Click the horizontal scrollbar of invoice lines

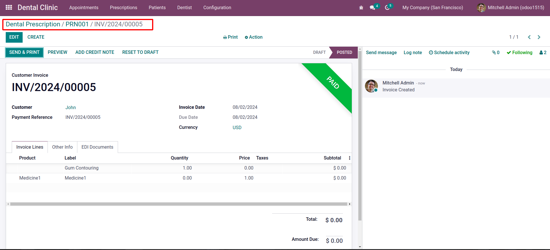pos(179,204)
